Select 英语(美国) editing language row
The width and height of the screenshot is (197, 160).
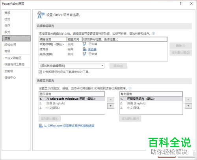click(x=103, y=54)
